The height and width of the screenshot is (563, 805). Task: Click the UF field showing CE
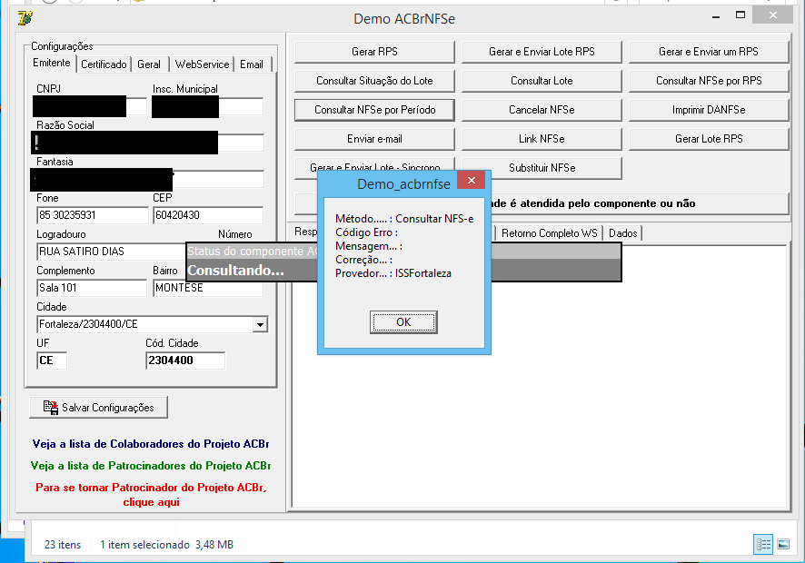coord(52,361)
